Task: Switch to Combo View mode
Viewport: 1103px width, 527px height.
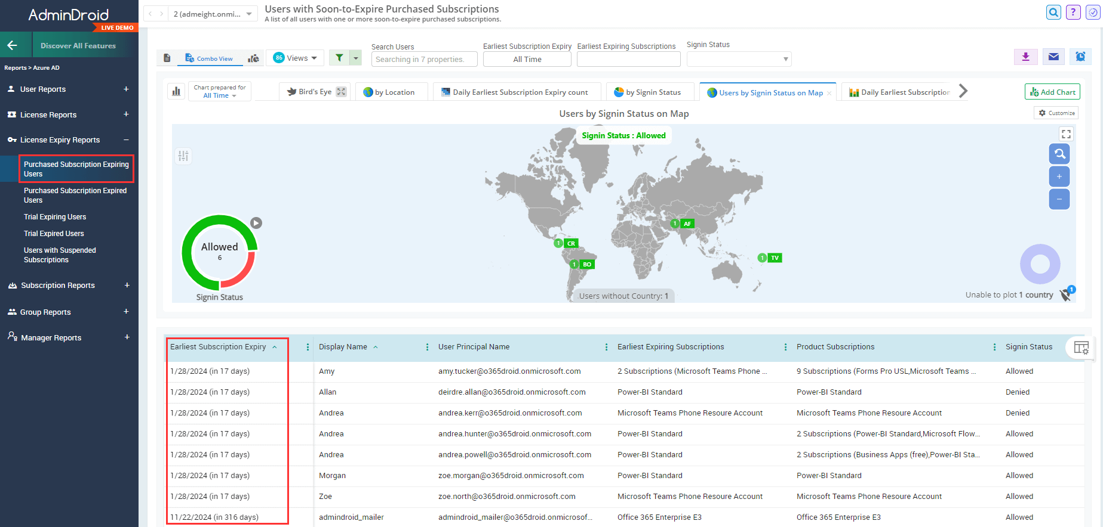Action: pos(209,58)
